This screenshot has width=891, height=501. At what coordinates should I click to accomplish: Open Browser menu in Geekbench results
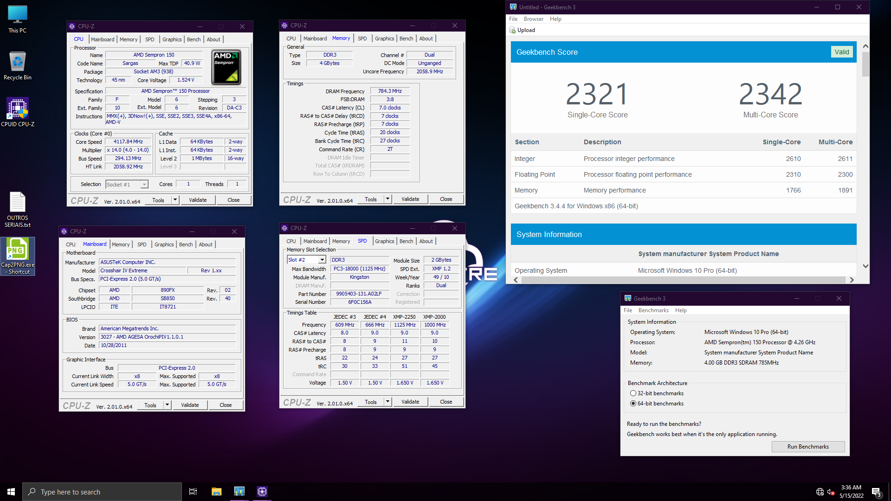tap(533, 19)
